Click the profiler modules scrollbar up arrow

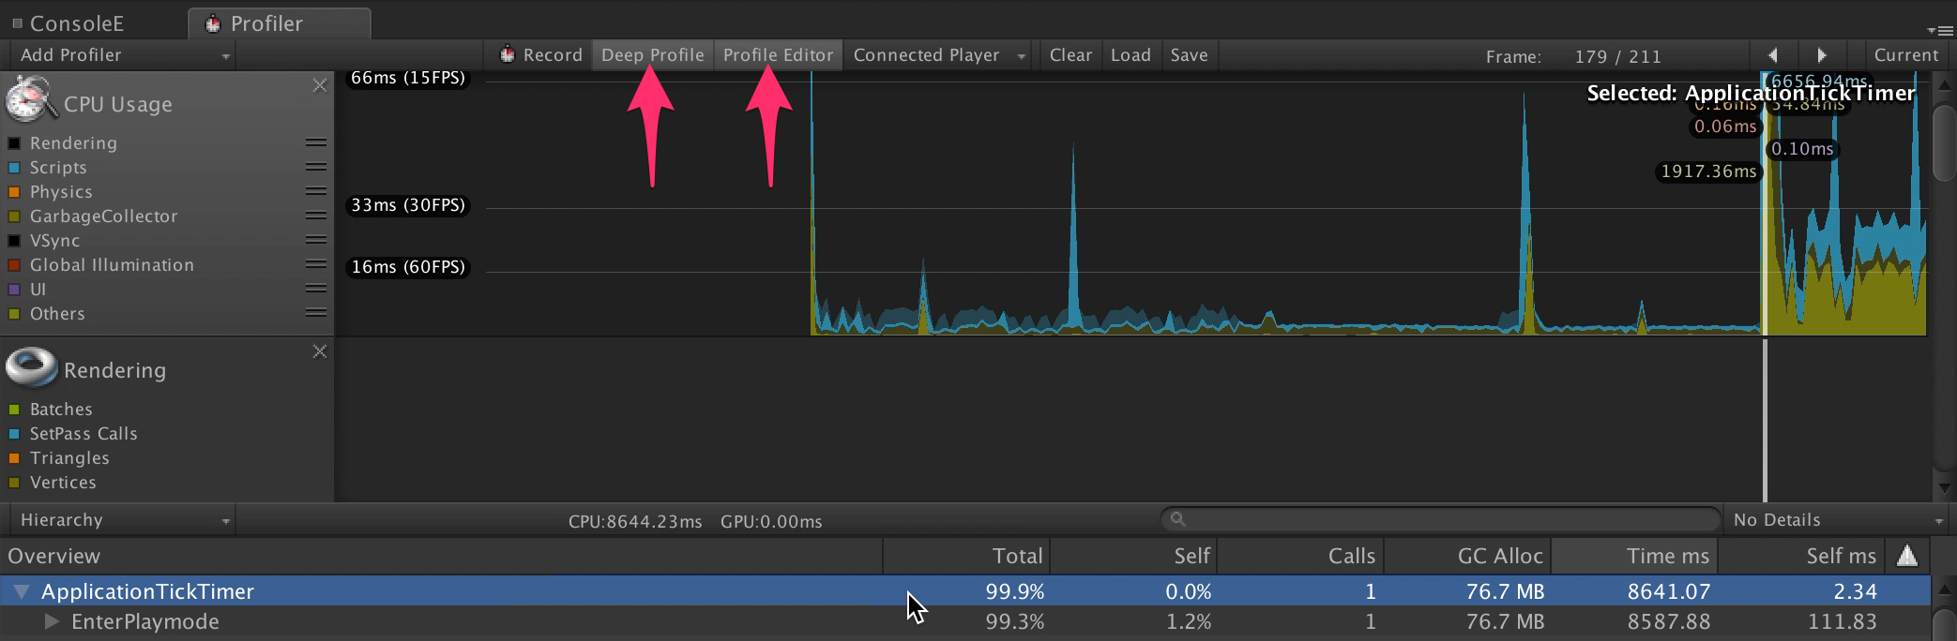pos(1943,84)
